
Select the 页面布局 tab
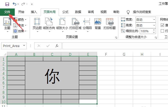point(50,12)
